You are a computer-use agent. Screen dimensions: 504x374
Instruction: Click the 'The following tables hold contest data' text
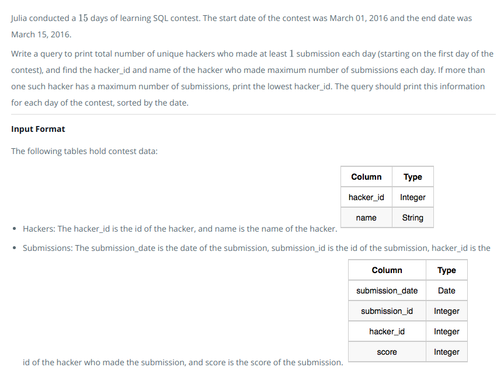click(x=85, y=151)
